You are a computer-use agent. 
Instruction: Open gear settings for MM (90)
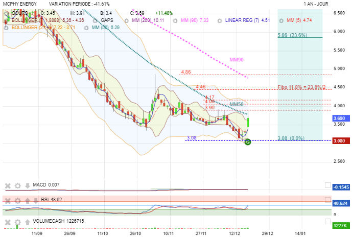[175, 20]
